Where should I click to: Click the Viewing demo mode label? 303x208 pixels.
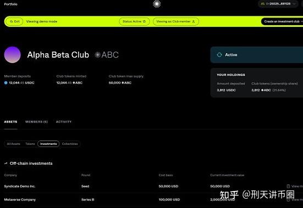[42, 21]
